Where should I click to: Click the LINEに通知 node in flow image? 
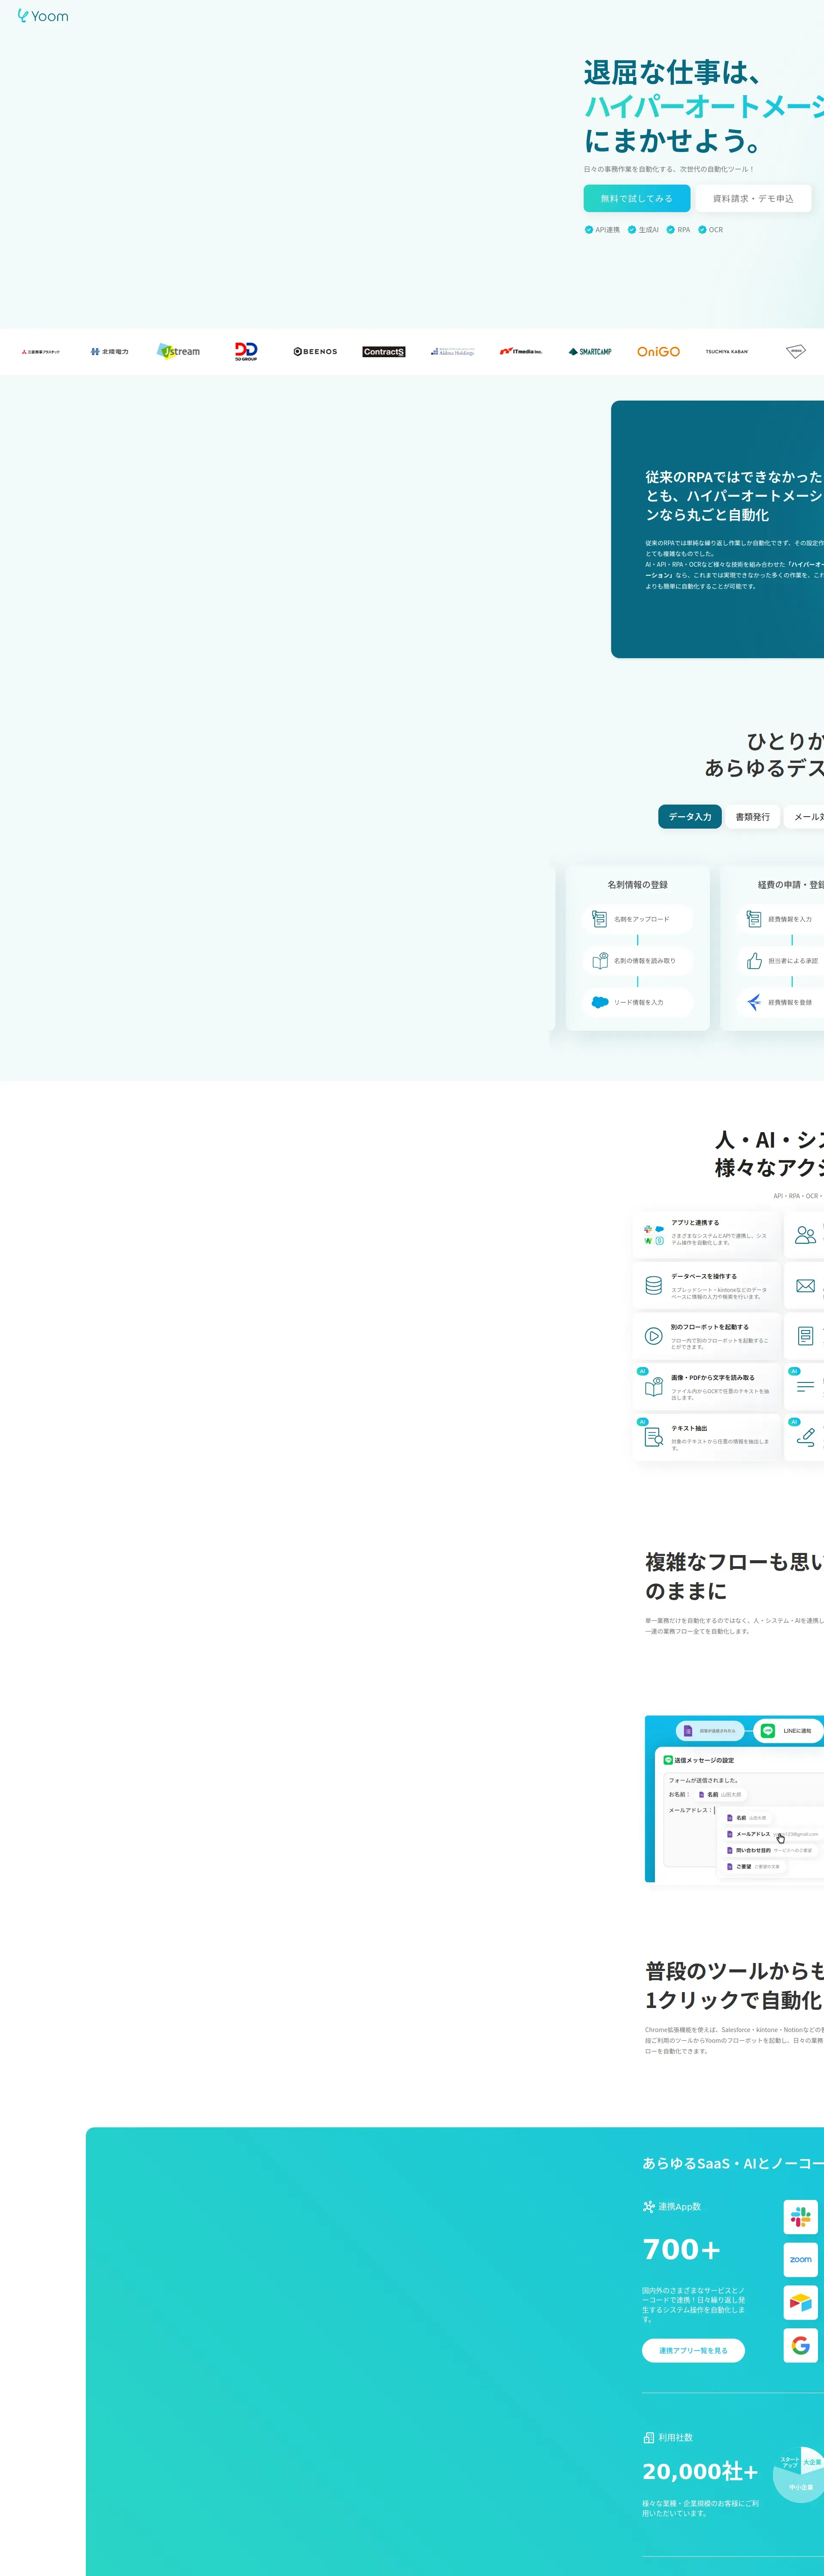788,1730
